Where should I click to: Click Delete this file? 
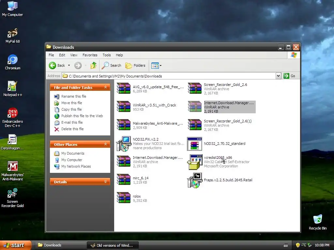(72, 129)
